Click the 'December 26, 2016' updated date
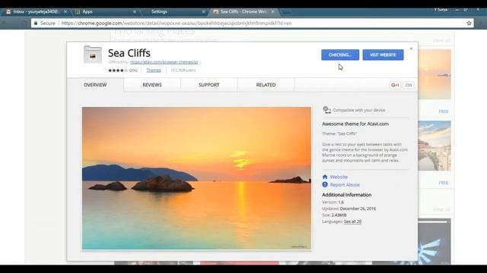Viewport: 487px width, 273px height. (358, 209)
